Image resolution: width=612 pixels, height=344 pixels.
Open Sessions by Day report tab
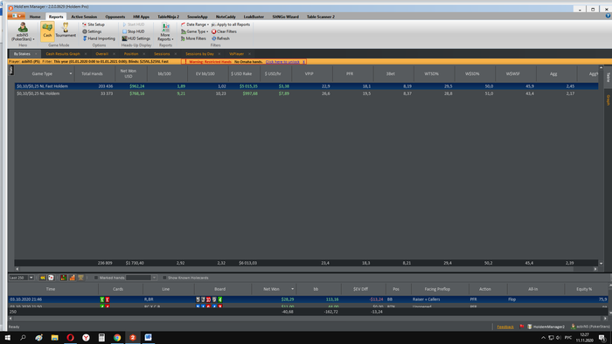point(199,54)
